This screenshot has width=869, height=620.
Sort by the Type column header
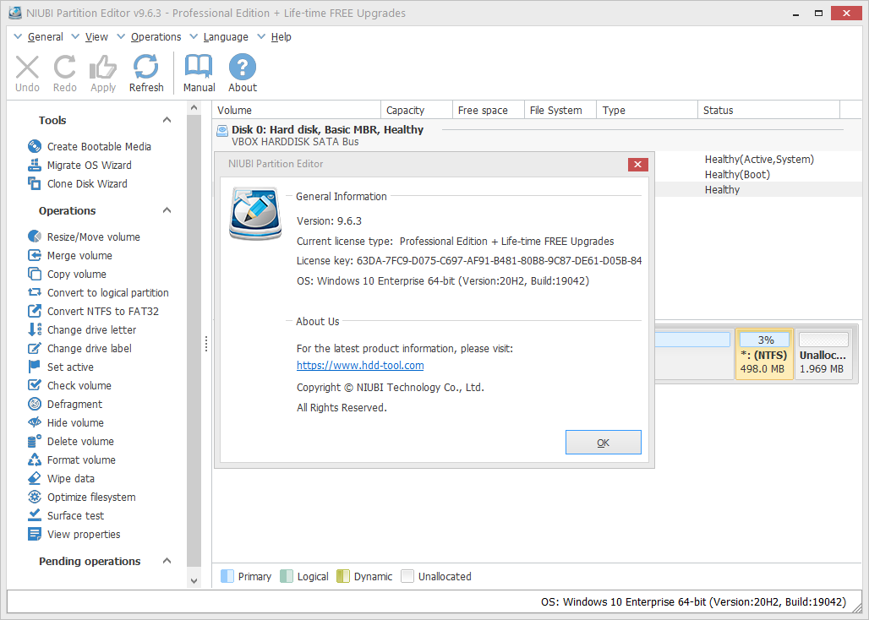[x=647, y=110]
